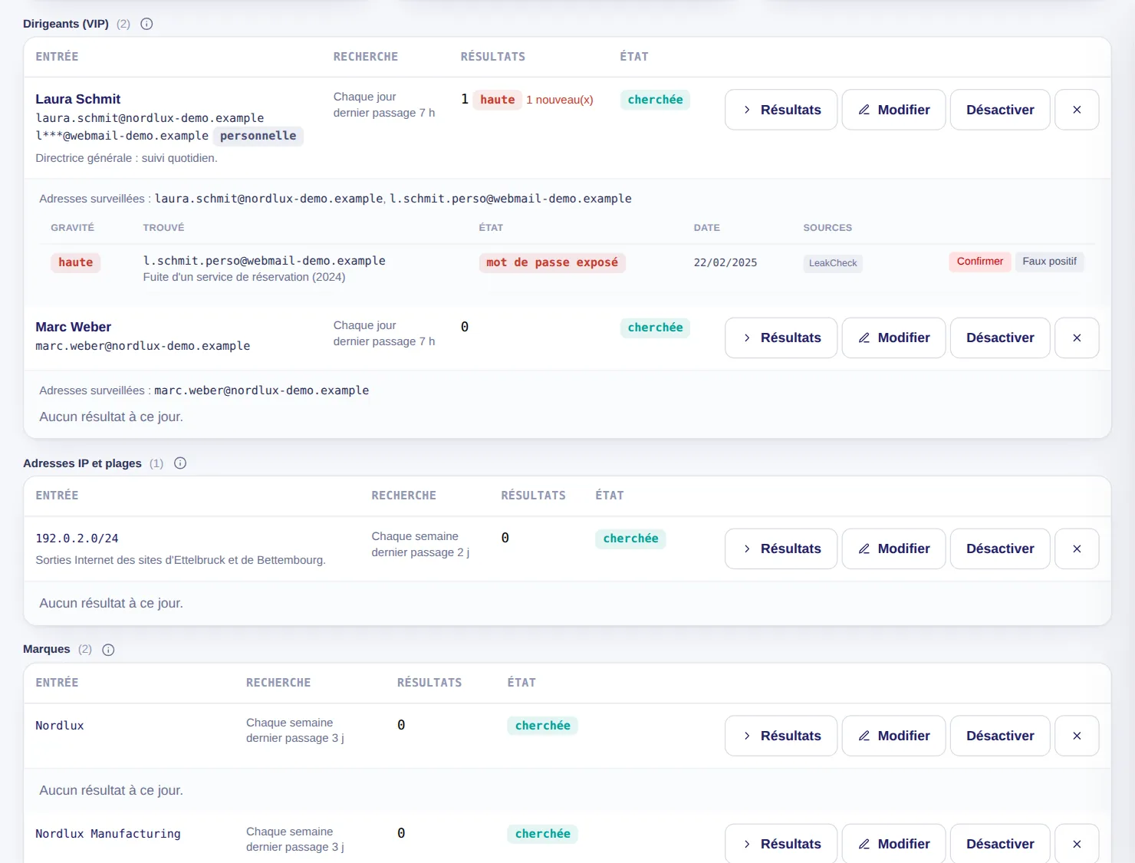Screen dimensions: 1135x863
Task: Edit the 192.0.2.0/24 range via Modifier
Action: click(893, 548)
